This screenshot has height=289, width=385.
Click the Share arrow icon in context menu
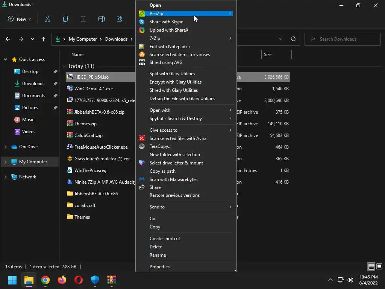point(142,187)
